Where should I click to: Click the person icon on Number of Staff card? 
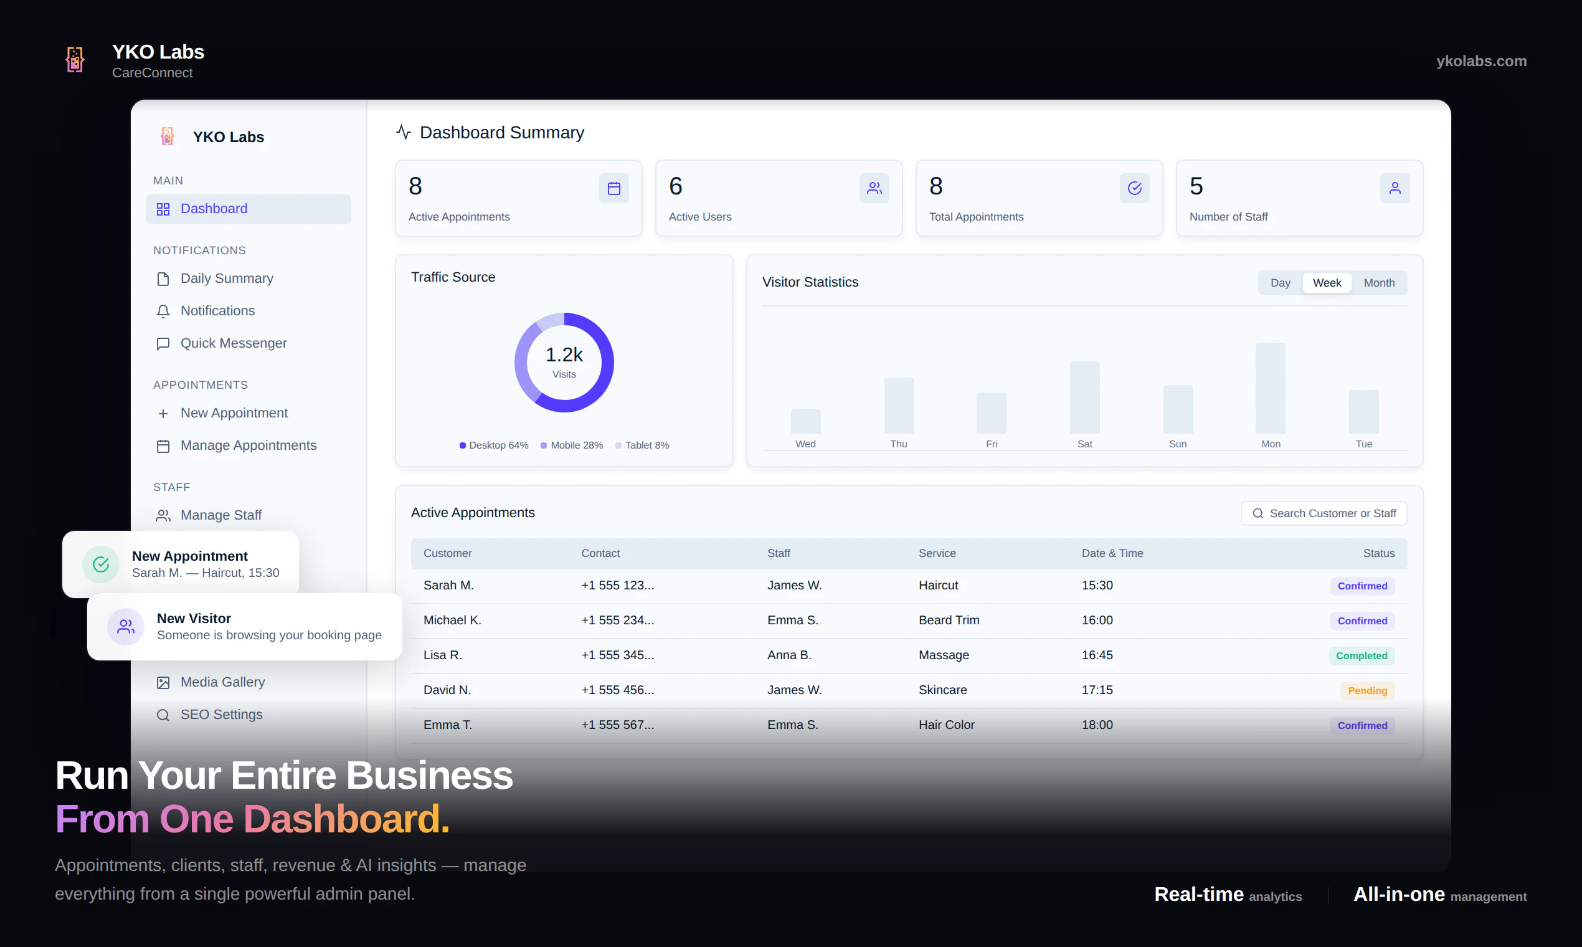[x=1395, y=188]
